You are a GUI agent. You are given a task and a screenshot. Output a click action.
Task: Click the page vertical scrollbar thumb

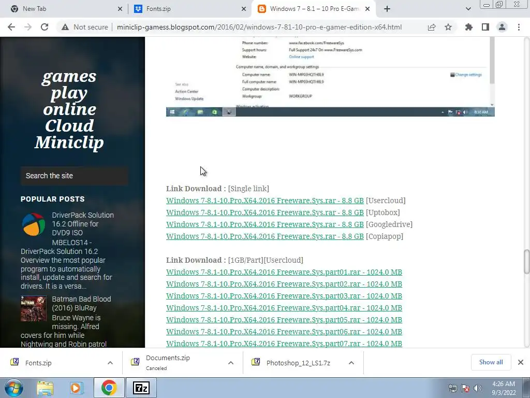pos(526,261)
